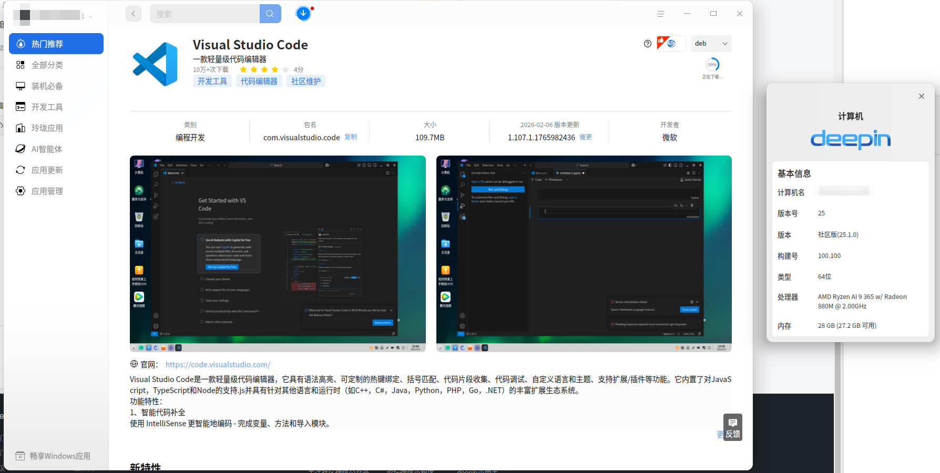Open the official site link code.visualstudio.com
Image resolution: width=940 pixels, height=473 pixels.
(218, 364)
